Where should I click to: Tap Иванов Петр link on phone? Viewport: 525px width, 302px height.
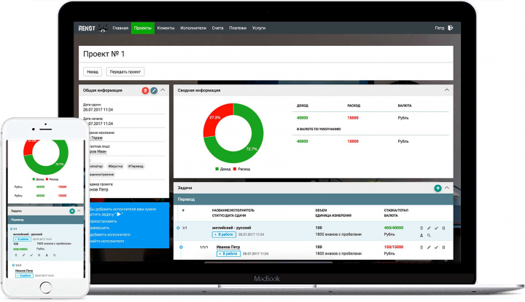point(24,271)
